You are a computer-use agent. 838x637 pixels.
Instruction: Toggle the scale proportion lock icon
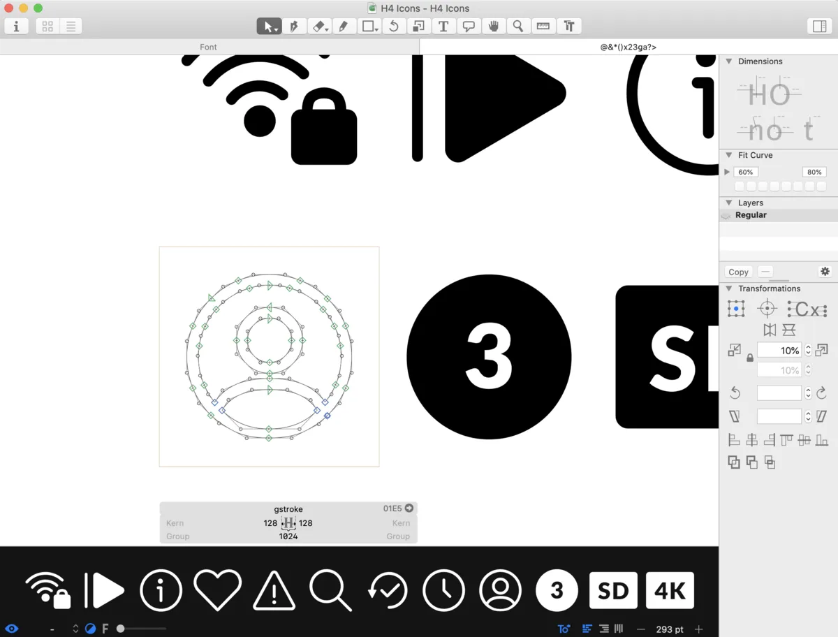(750, 358)
